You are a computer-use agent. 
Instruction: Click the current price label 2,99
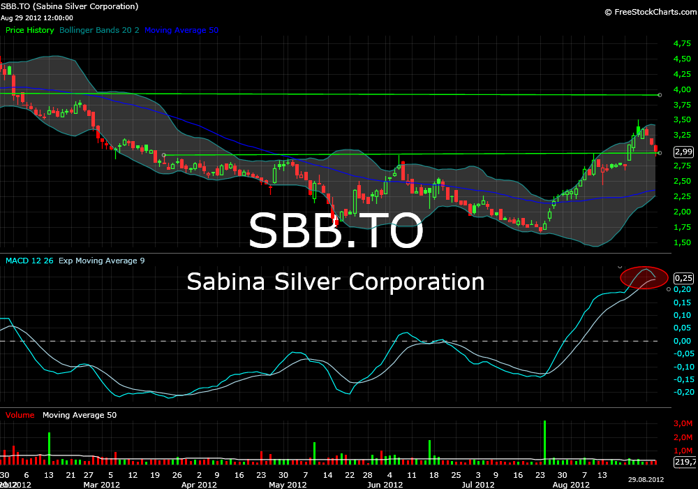(x=684, y=152)
